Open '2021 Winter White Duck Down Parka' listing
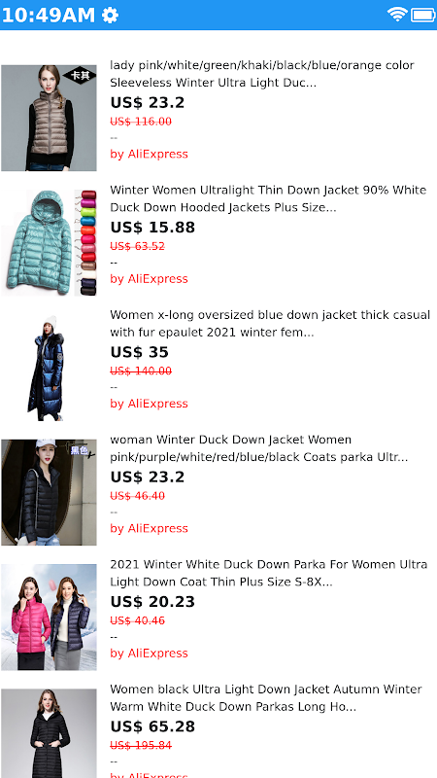The height and width of the screenshot is (778, 437). click(x=269, y=573)
